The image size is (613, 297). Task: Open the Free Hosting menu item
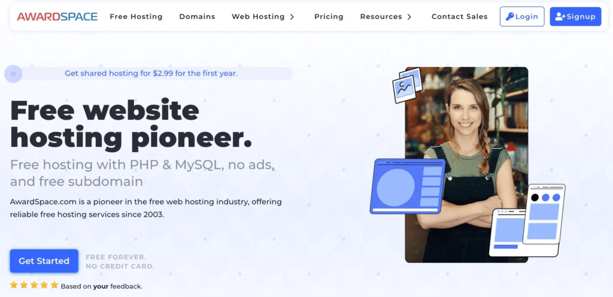pos(136,16)
